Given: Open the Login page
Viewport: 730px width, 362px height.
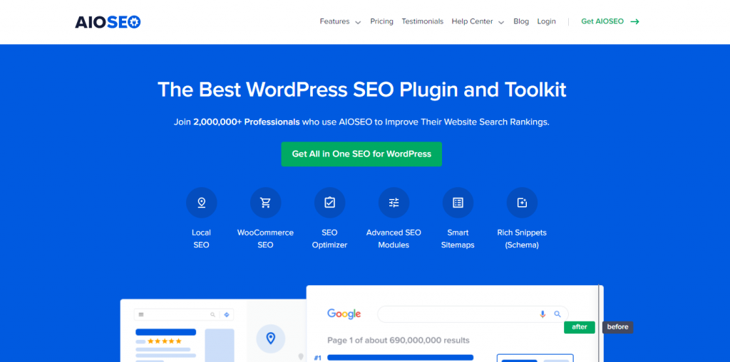Looking at the screenshot, I should pyautogui.click(x=546, y=21).
